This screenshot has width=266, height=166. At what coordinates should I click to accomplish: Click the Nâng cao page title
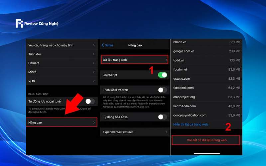pyautogui.click(x=135, y=45)
